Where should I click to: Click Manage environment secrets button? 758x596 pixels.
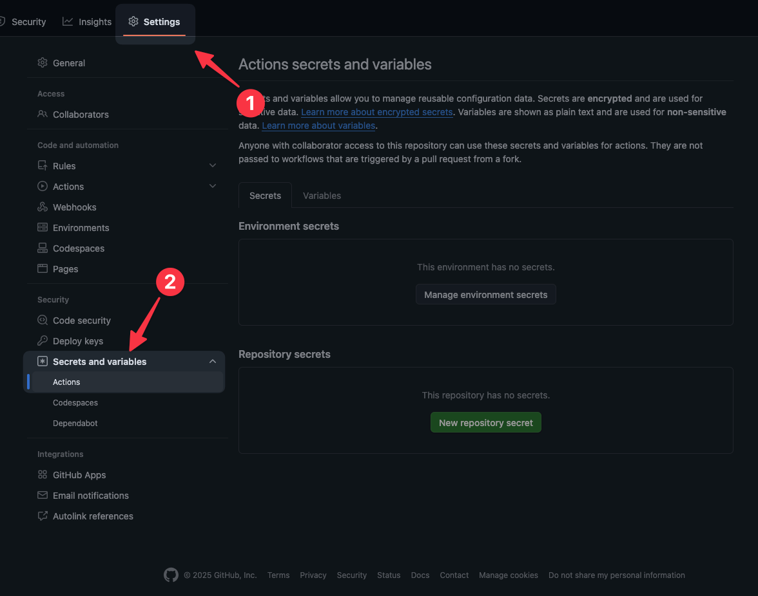(485, 295)
